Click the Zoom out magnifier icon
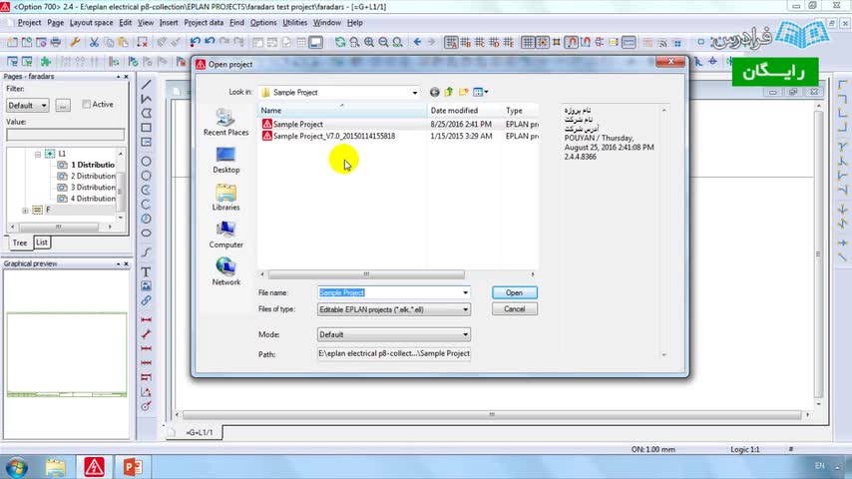 (x=383, y=42)
